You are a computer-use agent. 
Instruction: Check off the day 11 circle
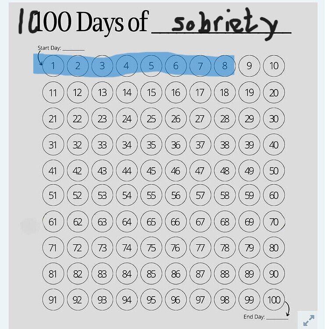(x=53, y=93)
